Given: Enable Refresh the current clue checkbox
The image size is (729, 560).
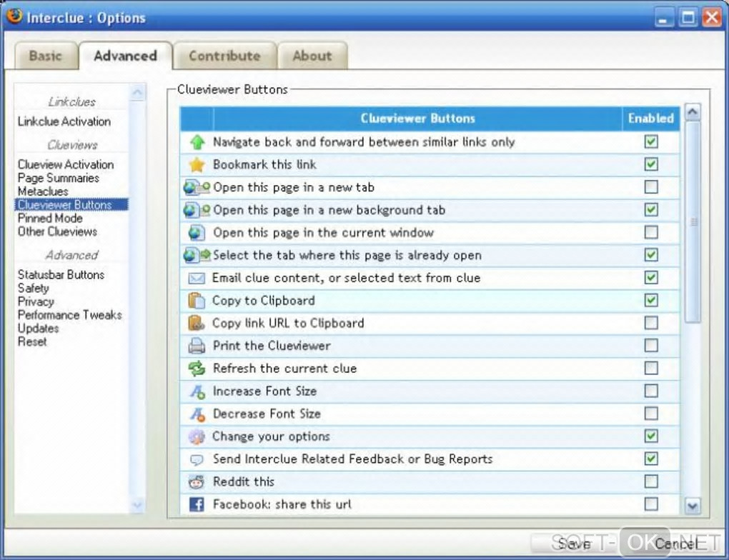Looking at the screenshot, I should (651, 368).
